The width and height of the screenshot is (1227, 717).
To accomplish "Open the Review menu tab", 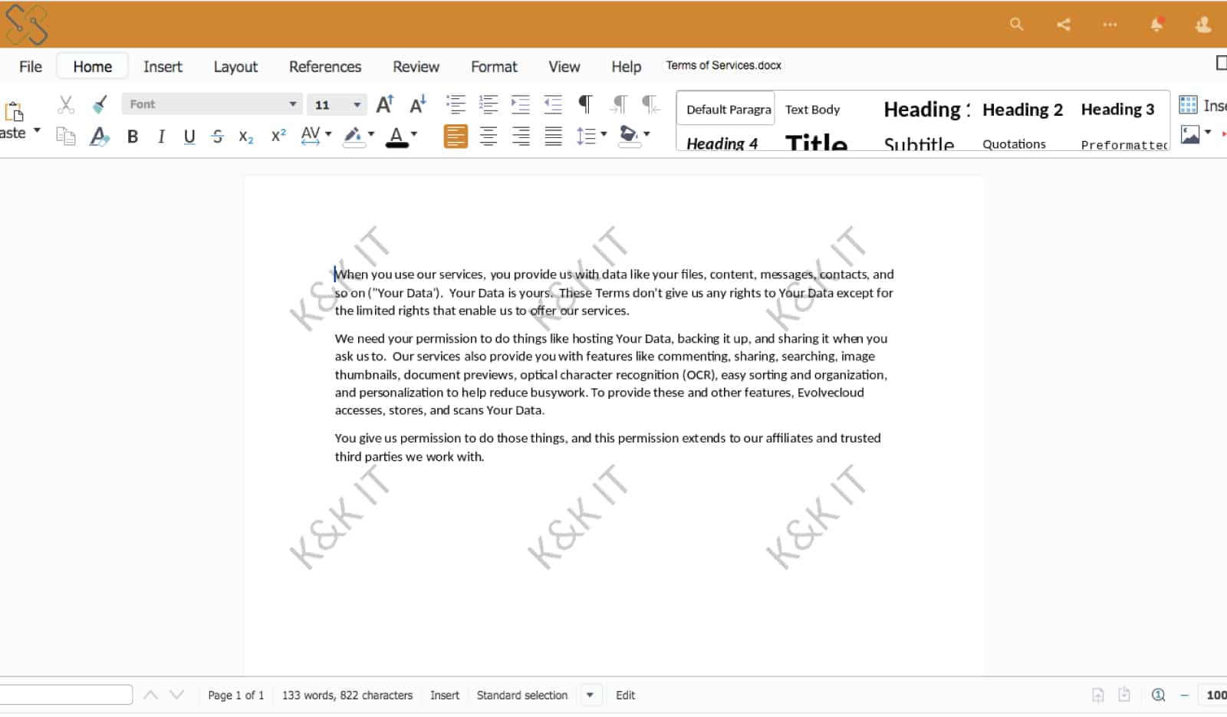I will pos(415,67).
